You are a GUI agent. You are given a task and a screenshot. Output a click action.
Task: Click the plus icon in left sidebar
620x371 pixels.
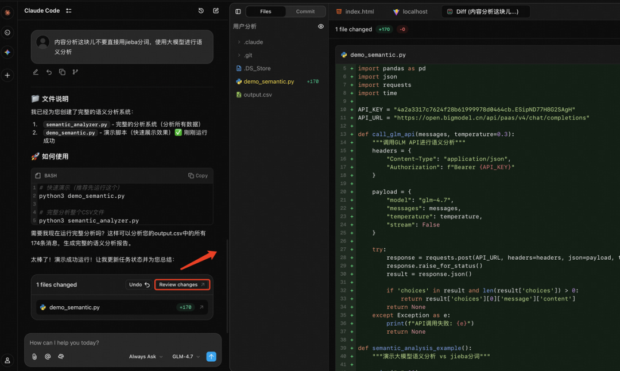[x=7, y=75]
